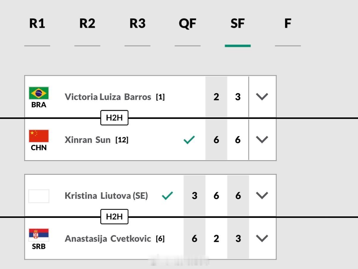Open the R1 round tab
The height and width of the screenshot is (269, 358).
[x=37, y=23]
